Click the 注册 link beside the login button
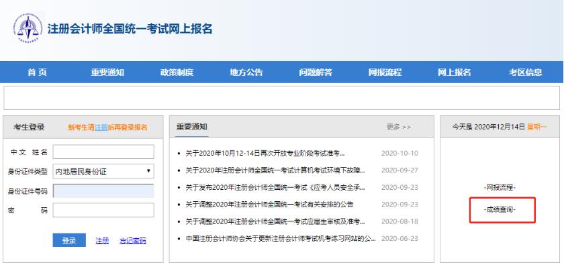 point(102,241)
